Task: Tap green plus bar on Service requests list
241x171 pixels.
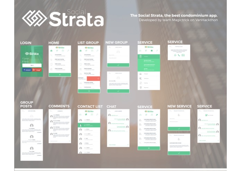Action: (149, 148)
